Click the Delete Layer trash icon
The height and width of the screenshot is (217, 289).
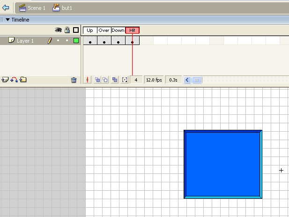[x=74, y=80]
